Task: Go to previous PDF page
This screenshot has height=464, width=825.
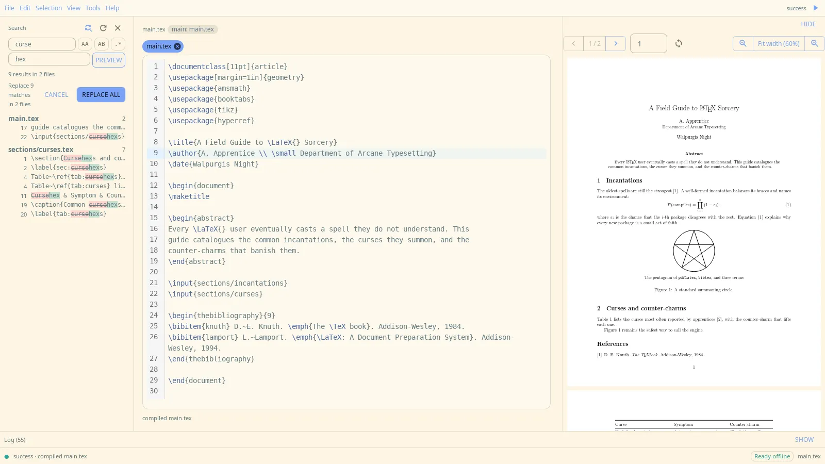Action: (573, 44)
